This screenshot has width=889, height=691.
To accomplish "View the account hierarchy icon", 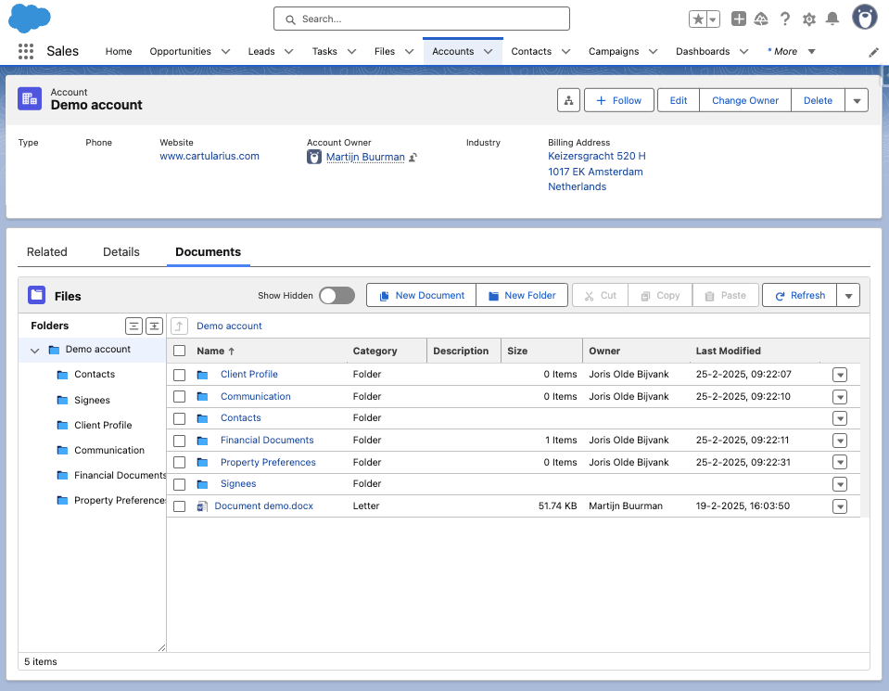I will [x=568, y=100].
